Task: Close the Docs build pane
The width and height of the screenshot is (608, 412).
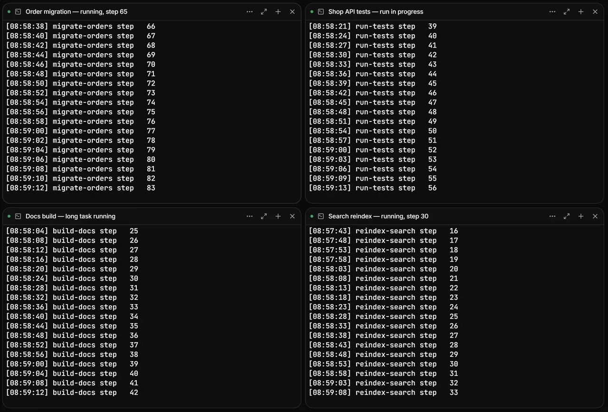Action: point(293,216)
